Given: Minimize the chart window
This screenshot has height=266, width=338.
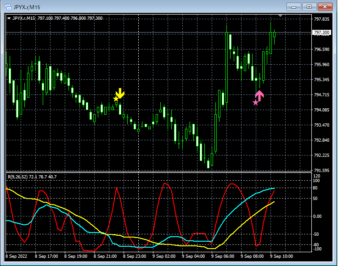Looking at the screenshot, I should coord(293,7).
